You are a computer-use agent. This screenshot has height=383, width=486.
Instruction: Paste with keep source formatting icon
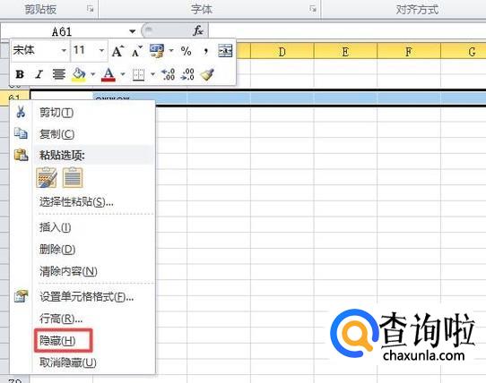pos(47,177)
